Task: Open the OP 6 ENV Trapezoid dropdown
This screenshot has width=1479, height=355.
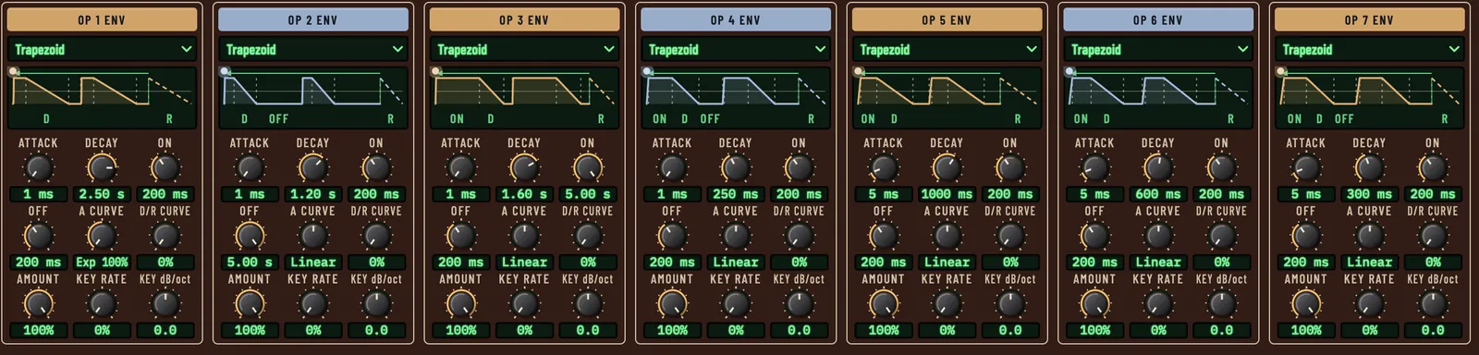Action: point(1158,49)
